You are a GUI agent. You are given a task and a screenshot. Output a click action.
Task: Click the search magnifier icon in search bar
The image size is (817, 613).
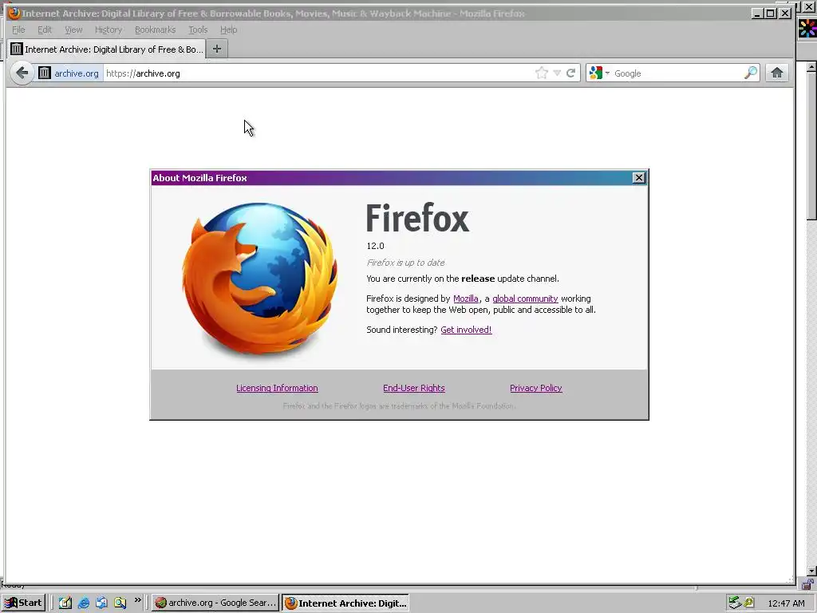751,73
